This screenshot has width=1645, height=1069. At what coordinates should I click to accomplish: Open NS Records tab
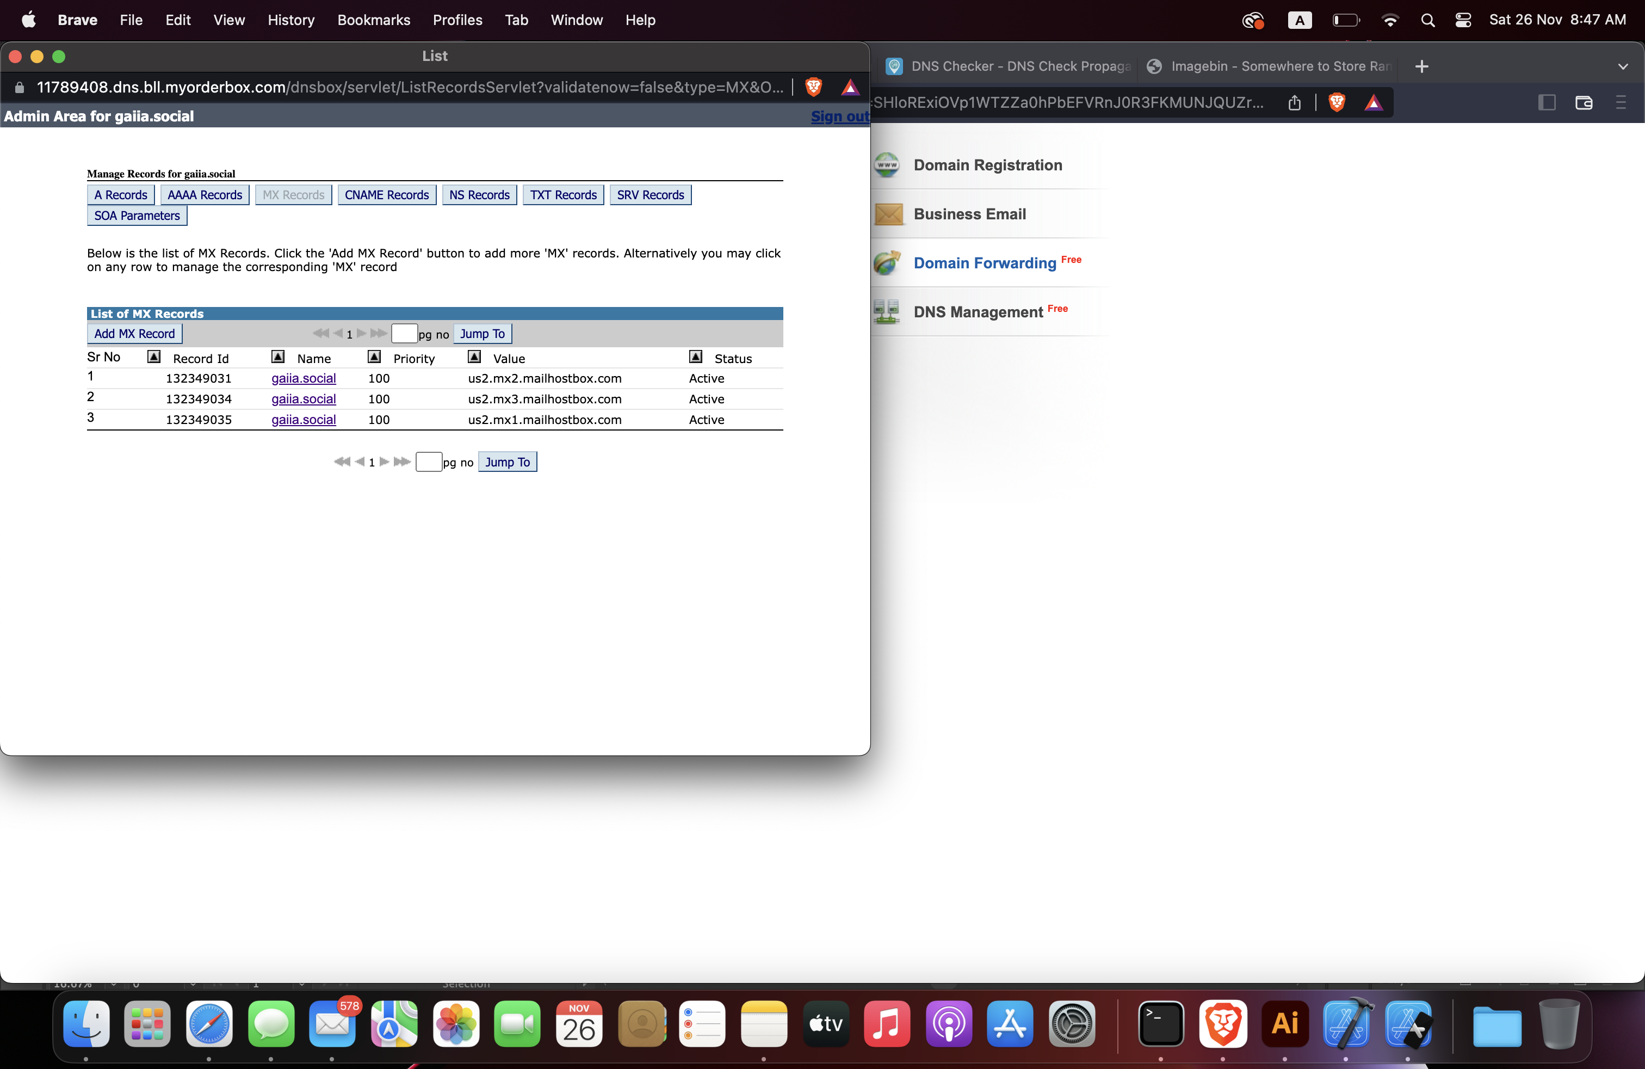(479, 195)
